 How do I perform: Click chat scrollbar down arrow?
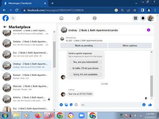pos(152,98)
